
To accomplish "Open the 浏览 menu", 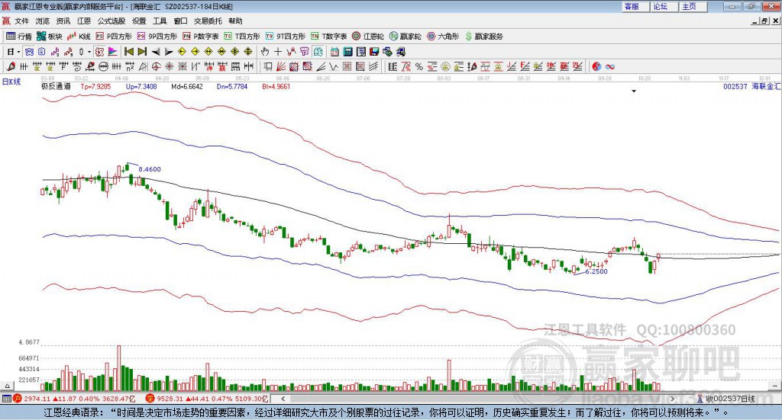I will [43, 21].
